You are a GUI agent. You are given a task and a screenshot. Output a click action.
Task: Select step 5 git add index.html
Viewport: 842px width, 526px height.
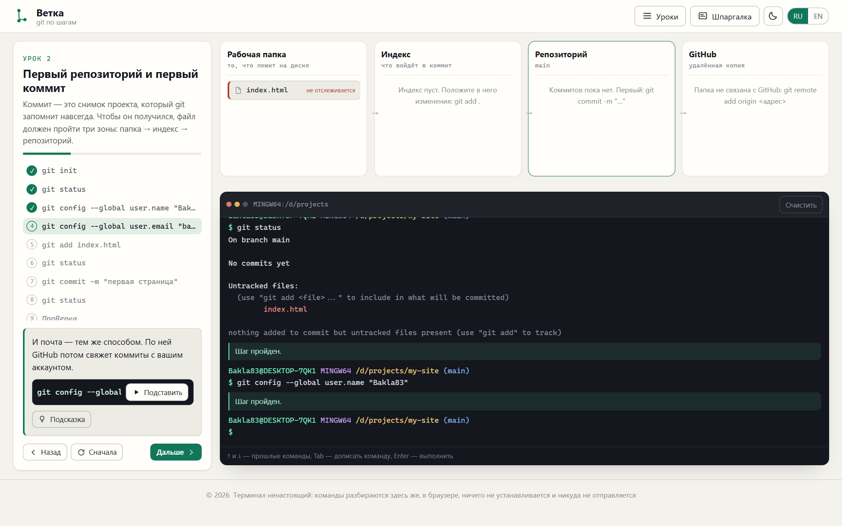click(x=112, y=245)
